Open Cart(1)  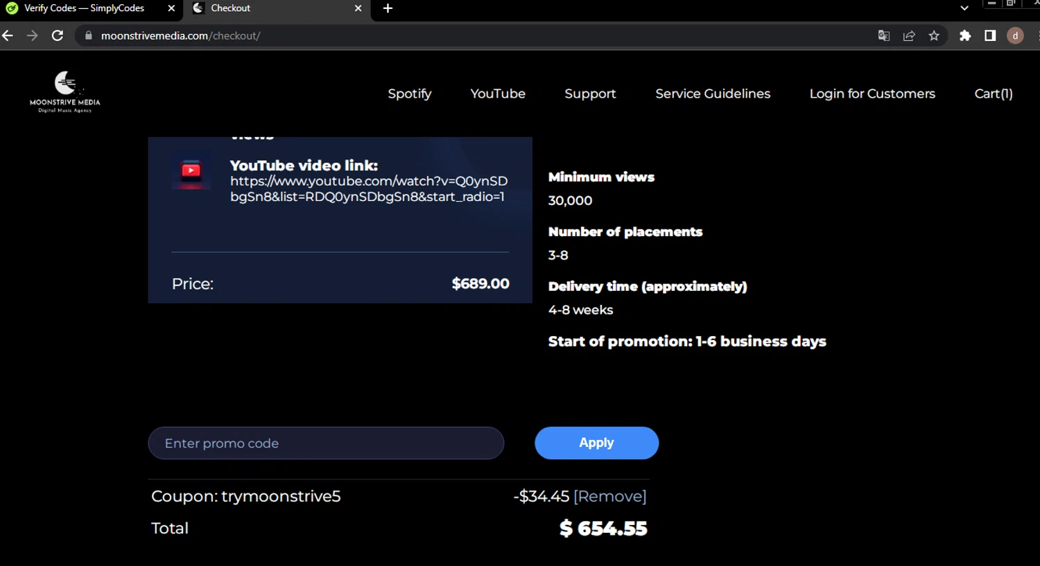(994, 94)
